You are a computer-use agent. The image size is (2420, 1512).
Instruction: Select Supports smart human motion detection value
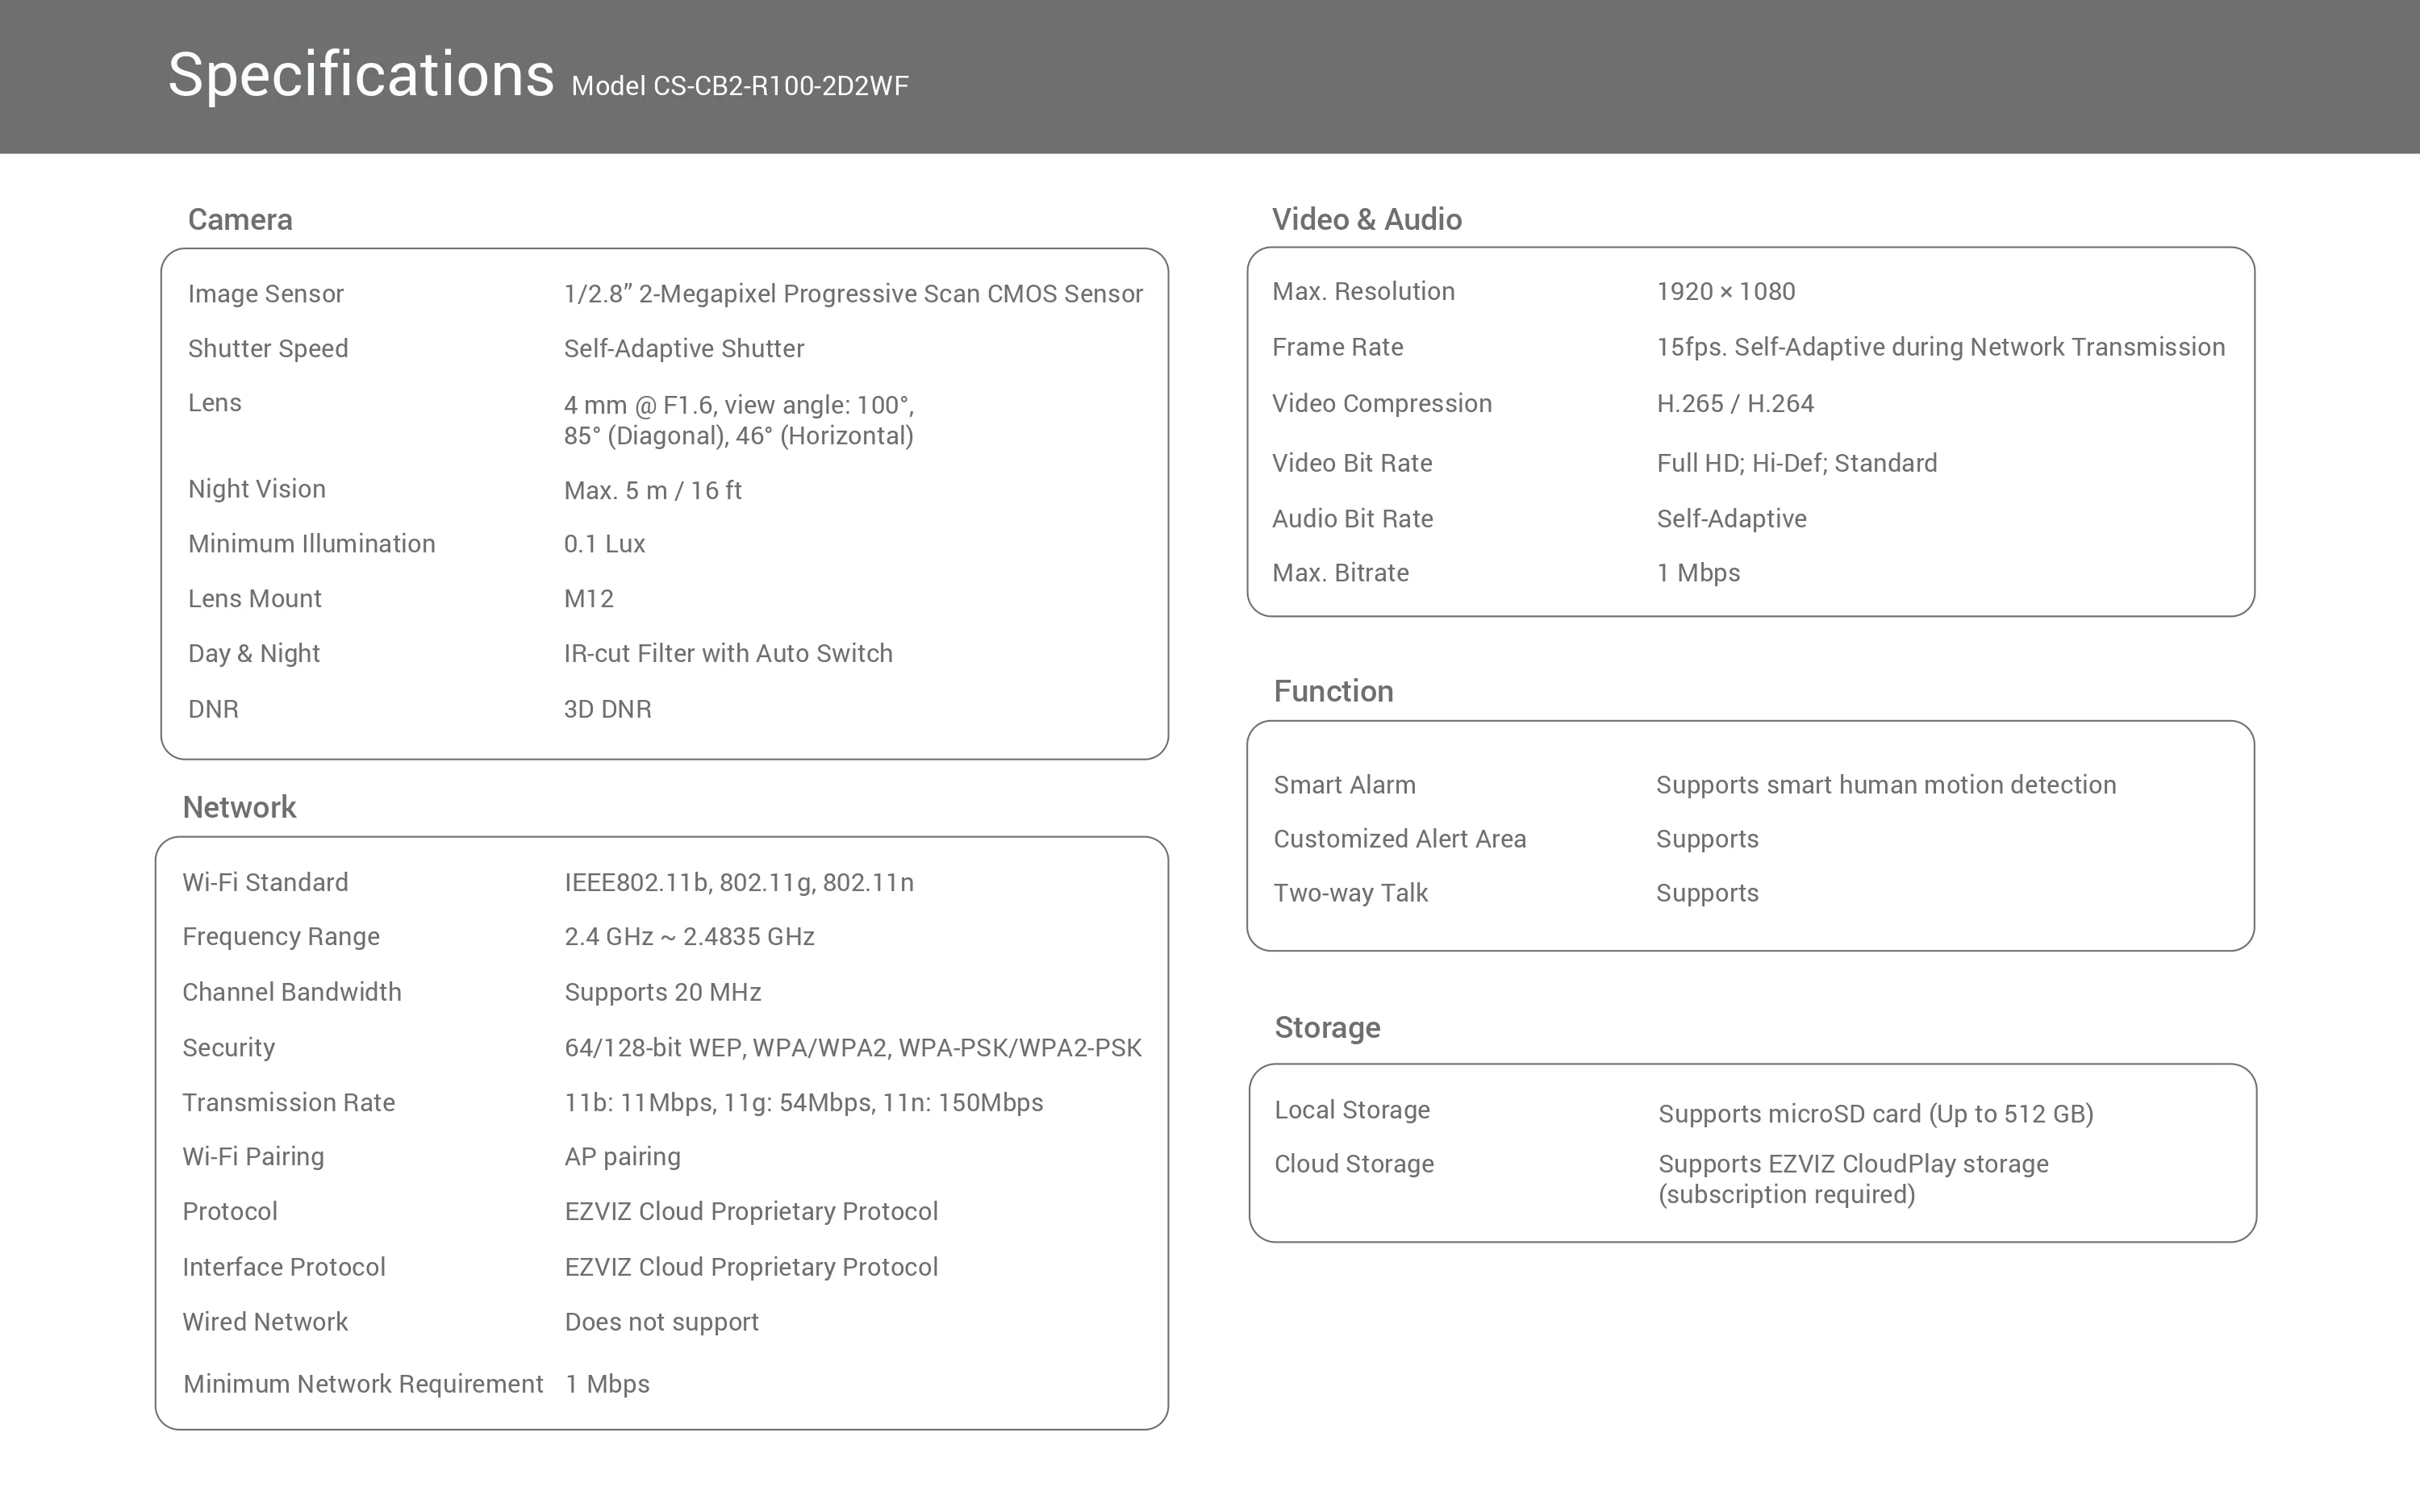click(1886, 785)
